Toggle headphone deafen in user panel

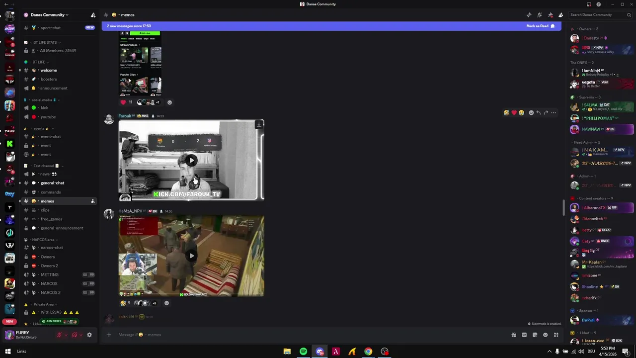(x=75, y=335)
